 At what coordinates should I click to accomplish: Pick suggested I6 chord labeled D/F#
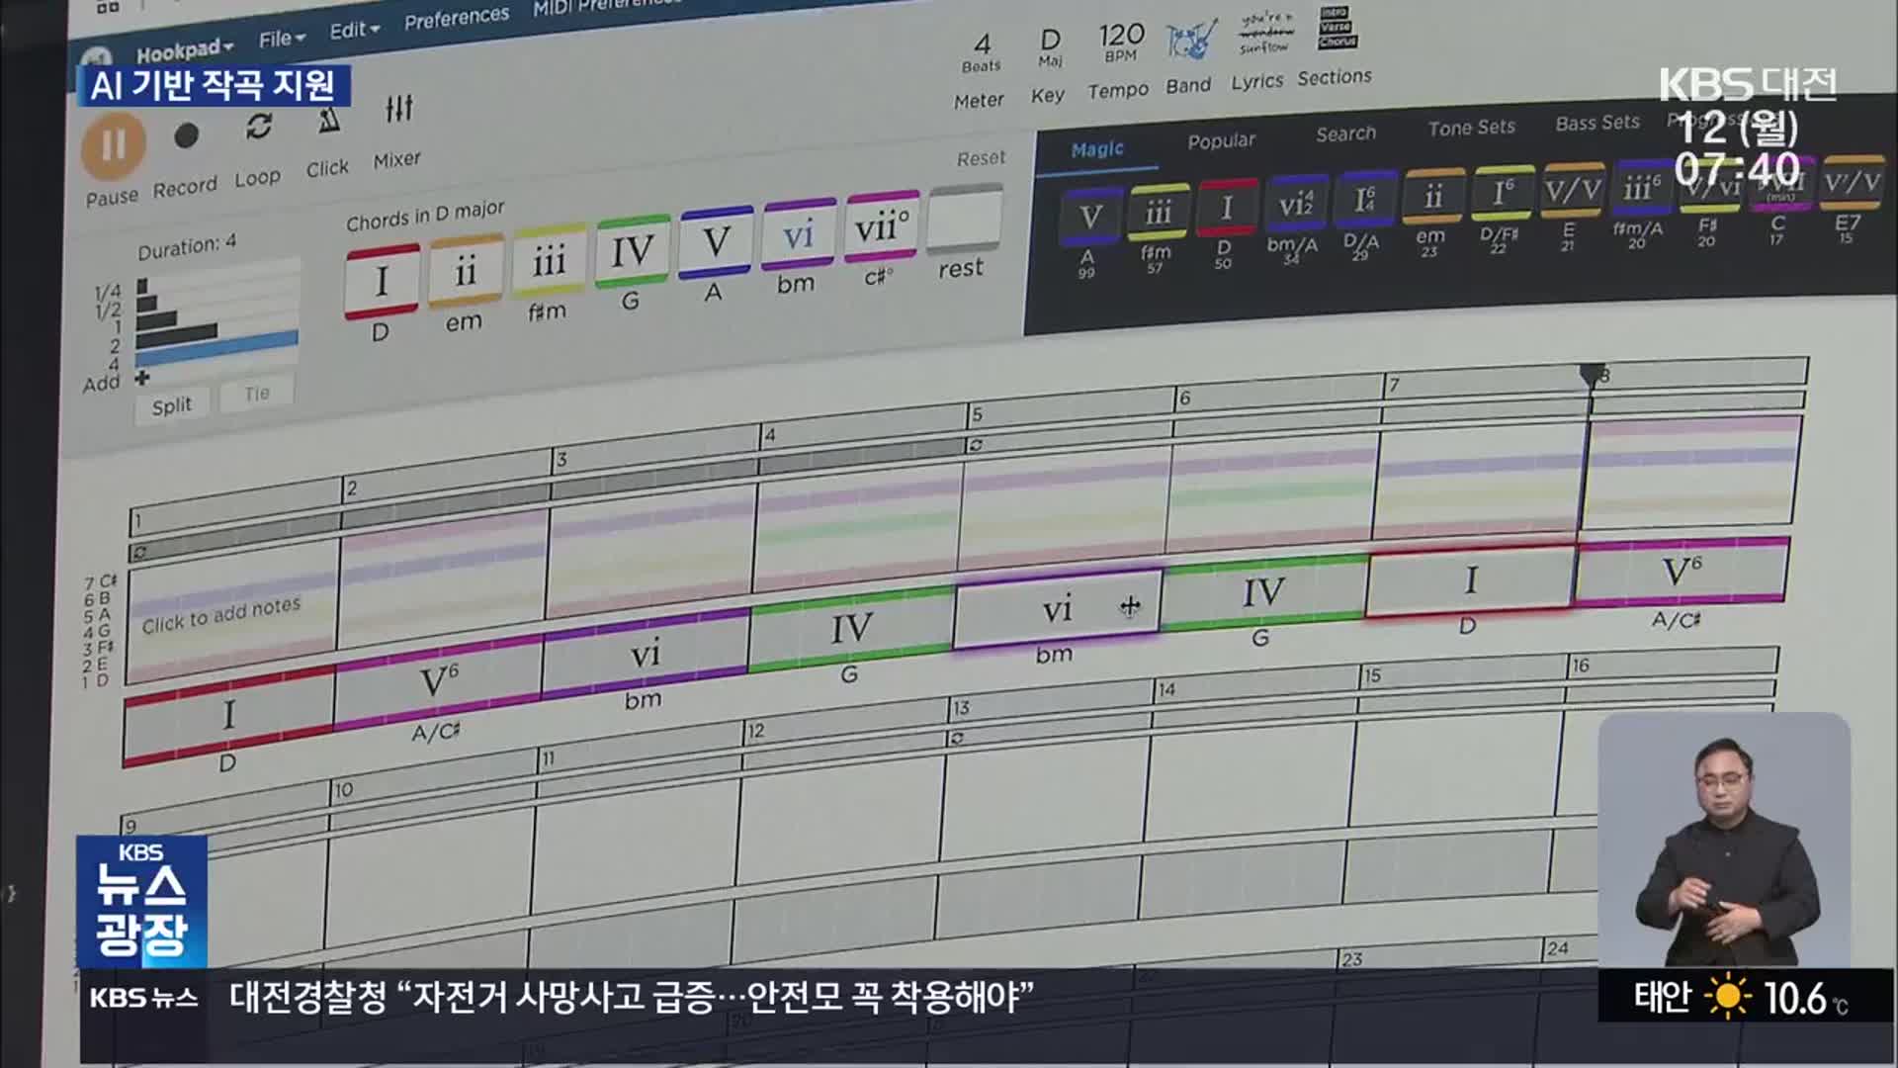[1503, 192]
